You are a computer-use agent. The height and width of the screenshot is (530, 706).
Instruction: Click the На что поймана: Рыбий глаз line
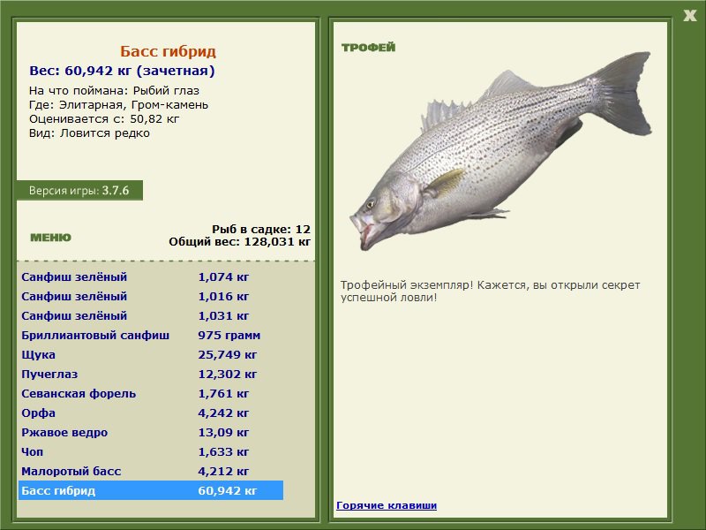click(x=114, y=91)
